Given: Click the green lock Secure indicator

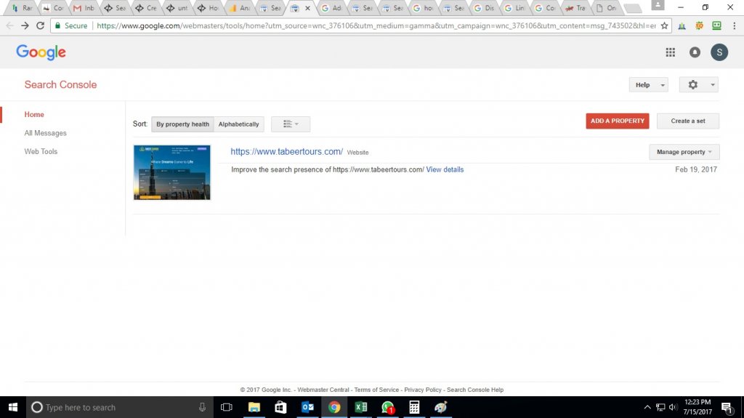Looking at the screenshot, I should click(71, 25).
